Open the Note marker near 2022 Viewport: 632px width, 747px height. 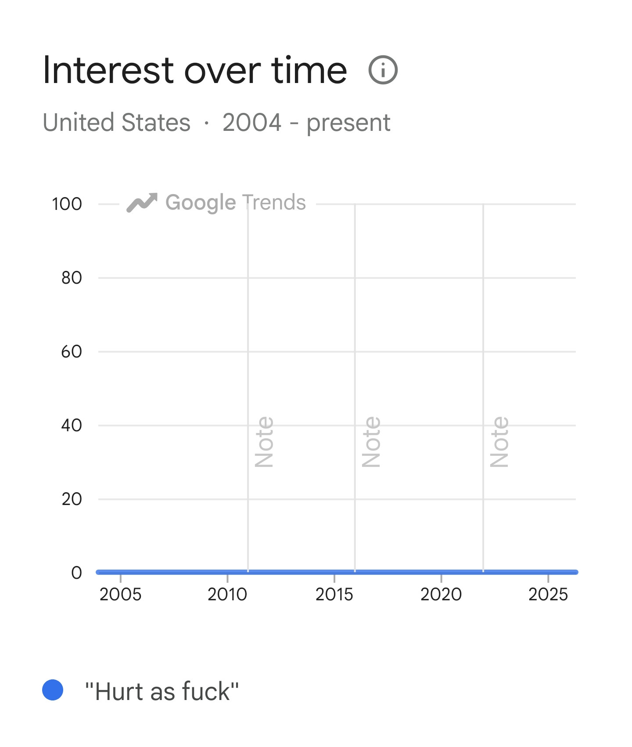[x=499, y=441]
